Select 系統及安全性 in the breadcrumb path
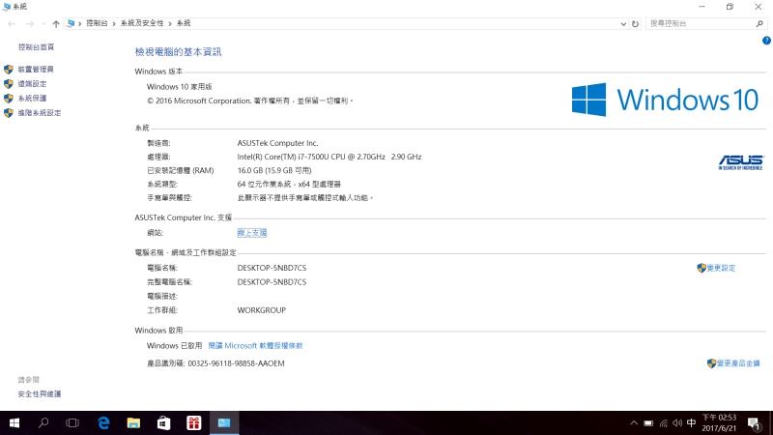 point(141,23)
